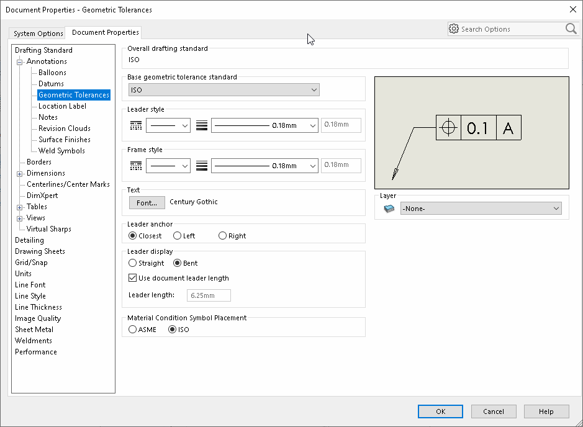This screenshot has height=427, width=583.
Task: Select Datums under Annotations
Action: (51, 84)
